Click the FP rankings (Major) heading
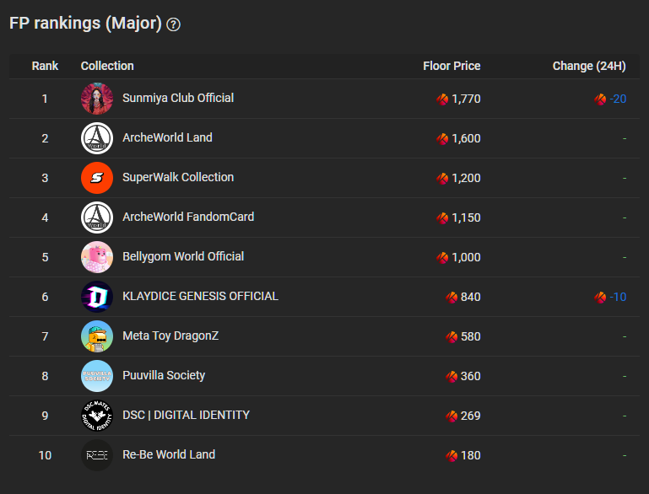The height and width of the screenshot is (494, 649). [x=85, y=23]
